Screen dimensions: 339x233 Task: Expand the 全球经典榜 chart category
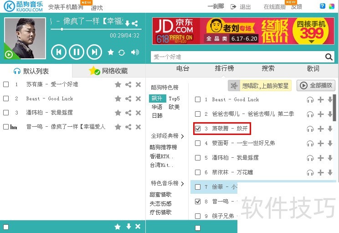(167, 136)
